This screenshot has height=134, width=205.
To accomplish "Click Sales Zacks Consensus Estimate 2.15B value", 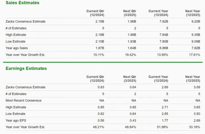I will 100,21.
